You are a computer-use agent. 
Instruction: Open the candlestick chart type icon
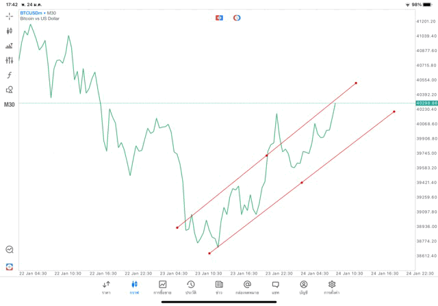click(x=10, y=31)
